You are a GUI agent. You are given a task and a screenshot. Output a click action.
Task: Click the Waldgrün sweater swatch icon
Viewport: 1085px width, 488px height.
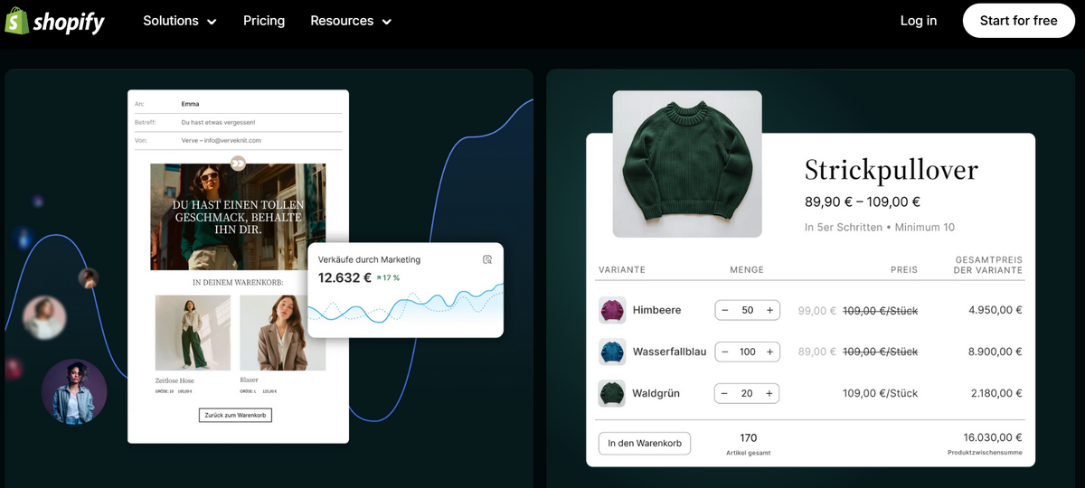click(612, 393)
